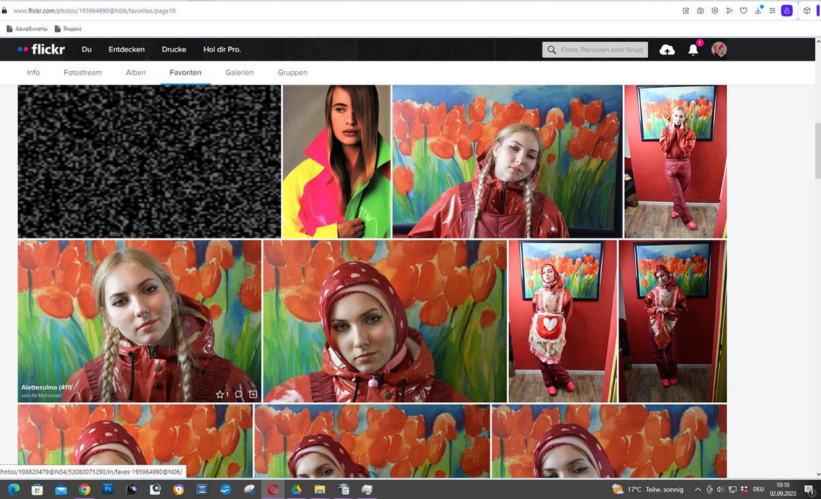Open the von Ali Muhamad author link
The image size is (821, 499).
coord(42,396)
